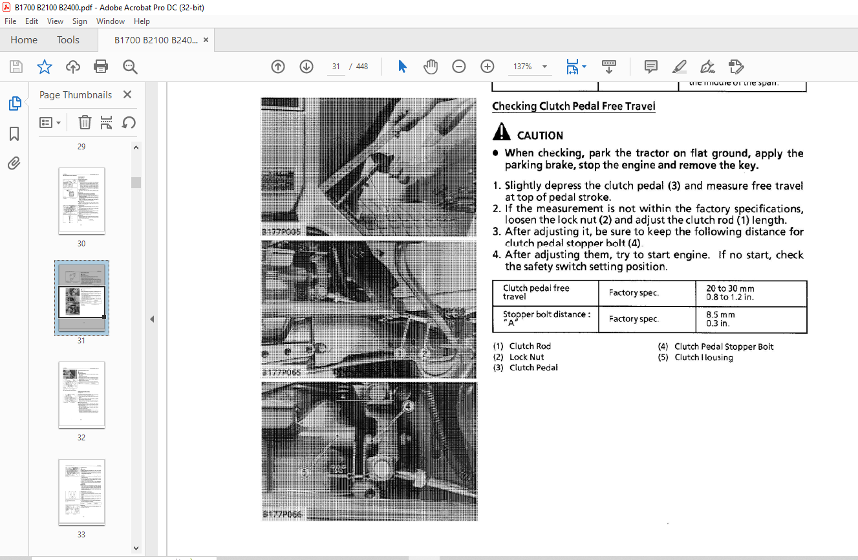The width and height of the screenshot is (858, 560).
Task: Delete selected page via trash icon
Action: coord(85,122)
